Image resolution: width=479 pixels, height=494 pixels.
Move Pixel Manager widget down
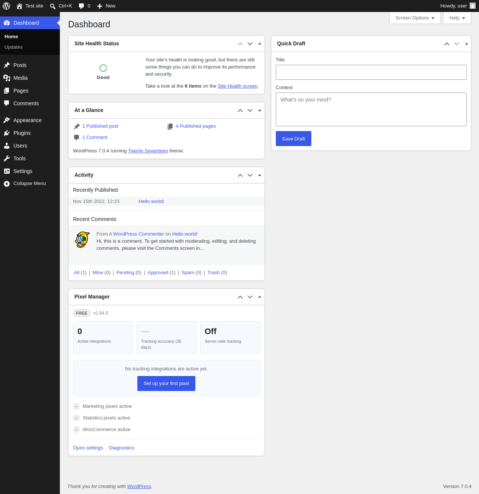(250, 297)
